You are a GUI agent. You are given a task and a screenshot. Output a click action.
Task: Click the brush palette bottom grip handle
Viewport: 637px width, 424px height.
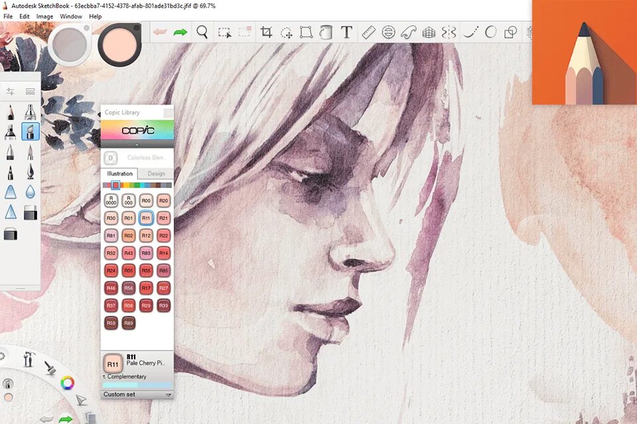point(21,288)
